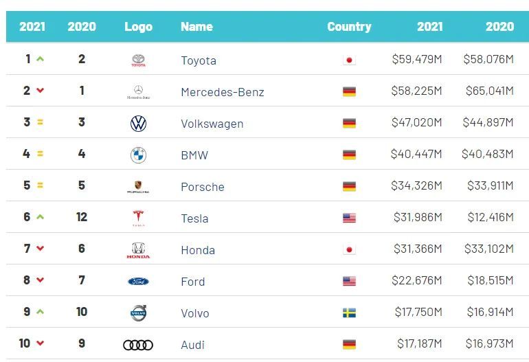Select the Volkswagen VW logo
The width and height of the screenshot is (529, 362).
tap(138, 124)
